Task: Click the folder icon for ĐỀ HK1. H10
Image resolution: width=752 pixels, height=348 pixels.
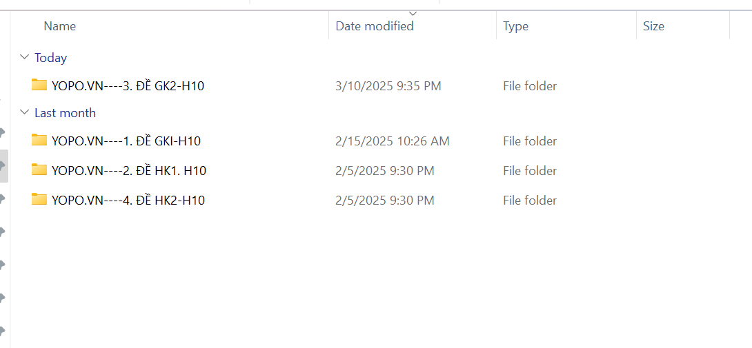Action: (x=39, y=170)
